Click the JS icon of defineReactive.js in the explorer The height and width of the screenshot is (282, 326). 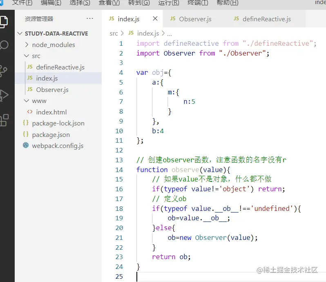[x=30, y=67]
